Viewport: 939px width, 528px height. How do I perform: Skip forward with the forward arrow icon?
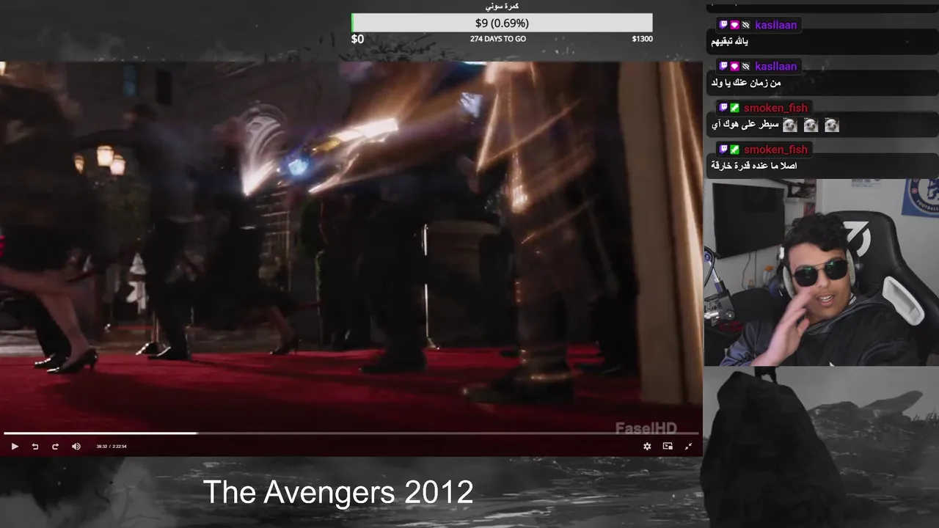pyautogui.click(x=55, y=446)
